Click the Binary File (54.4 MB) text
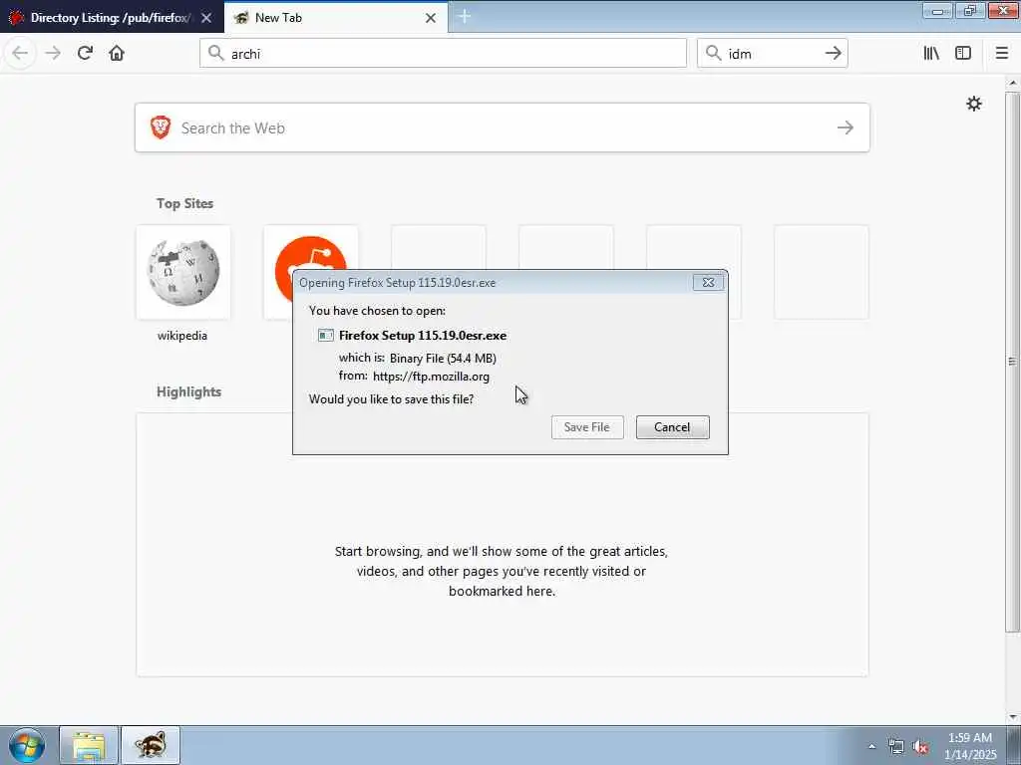1021x765 pixels. pyautogui.click(x=443, y=358)
